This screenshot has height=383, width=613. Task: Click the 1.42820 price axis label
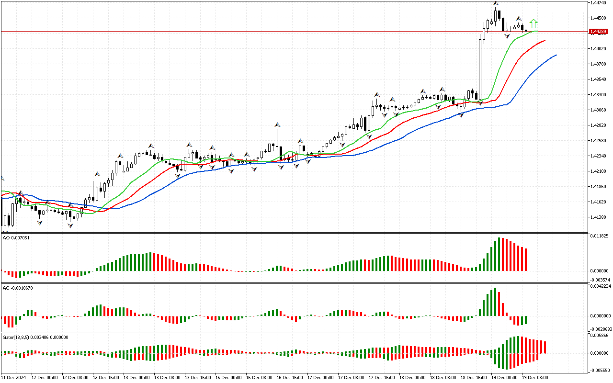598,125
